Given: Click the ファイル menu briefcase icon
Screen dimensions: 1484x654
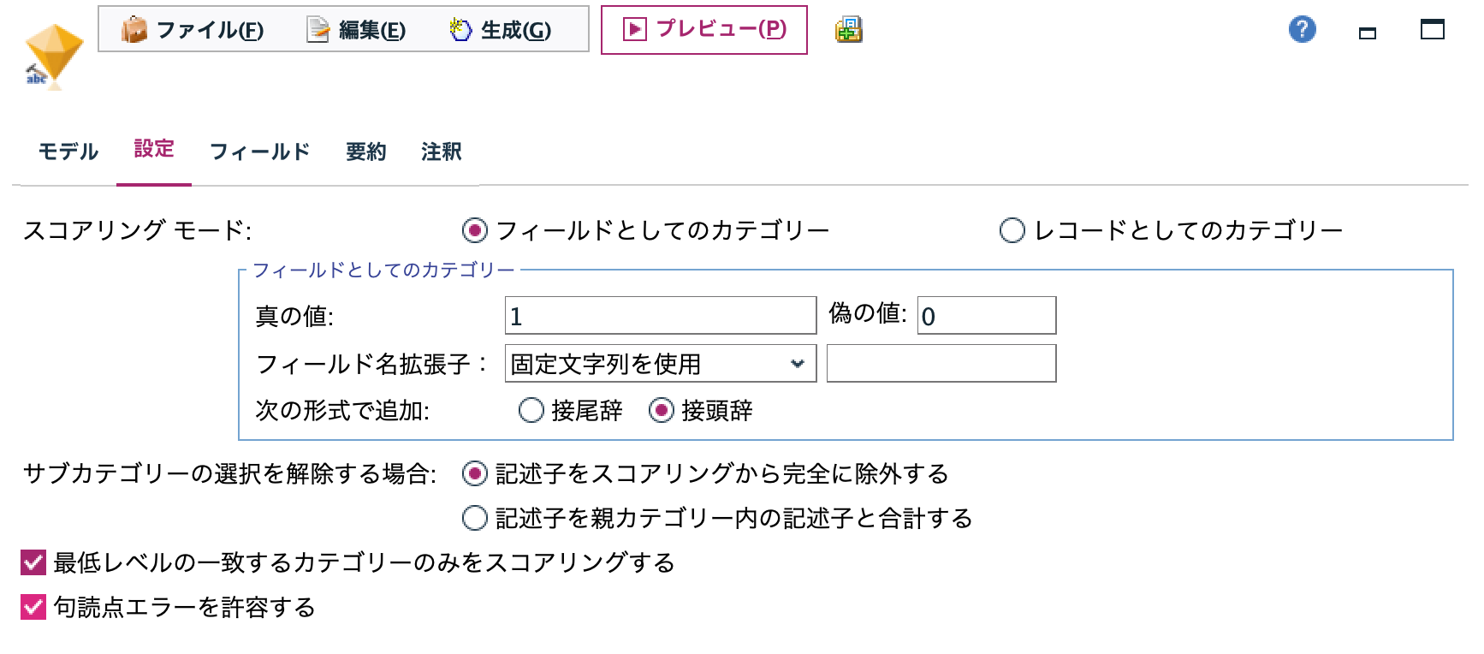Looking at the screenshot, I should 134,30.
